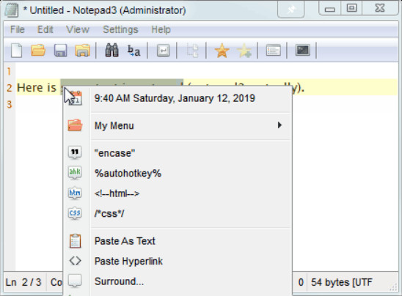
Task: Click the angle brackets icon beside Paste Hyperlink
Action: click(75, 261)
